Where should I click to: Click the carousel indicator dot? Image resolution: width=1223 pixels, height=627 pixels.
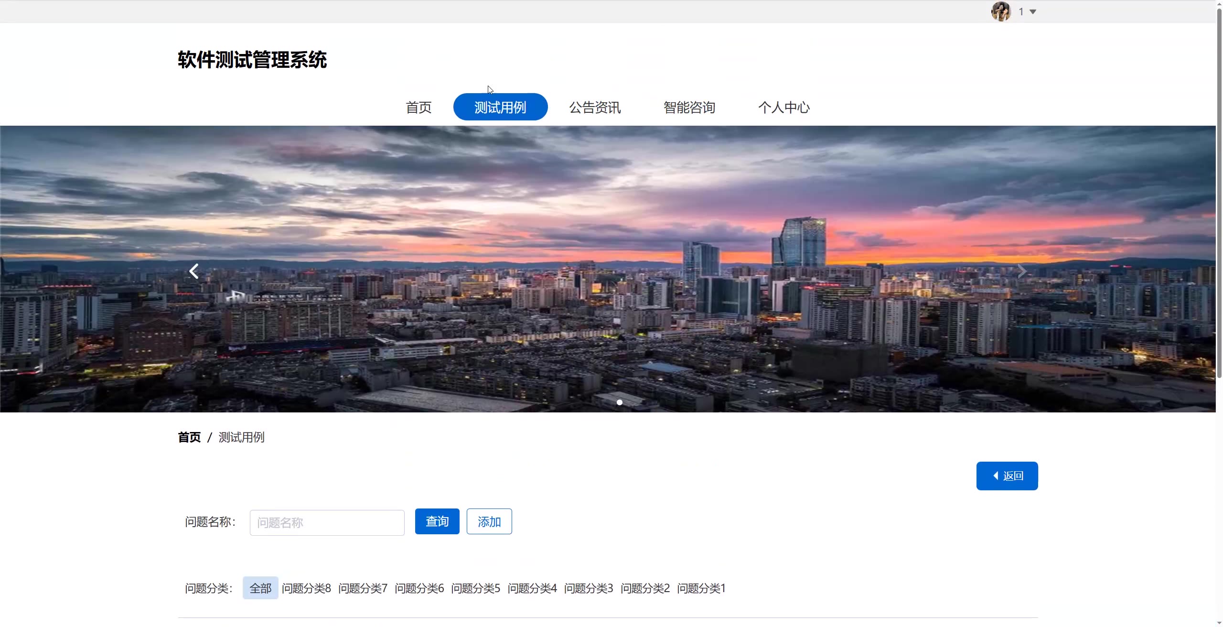(620, 402)
